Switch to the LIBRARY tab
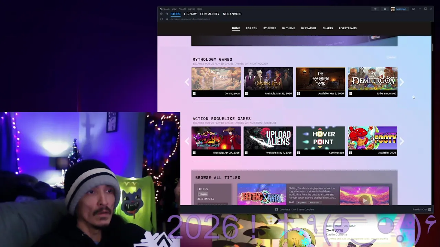440x247 pixels. [190, 14]
